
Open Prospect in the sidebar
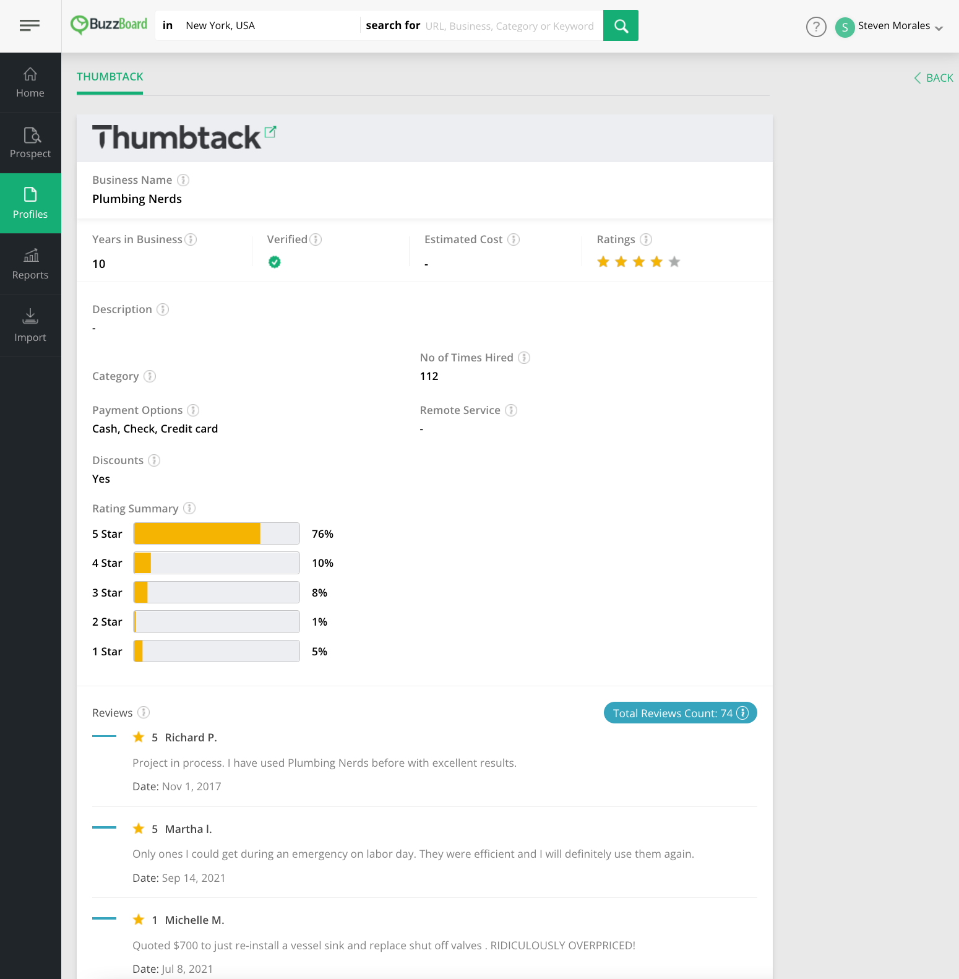[x=30, y=143]
